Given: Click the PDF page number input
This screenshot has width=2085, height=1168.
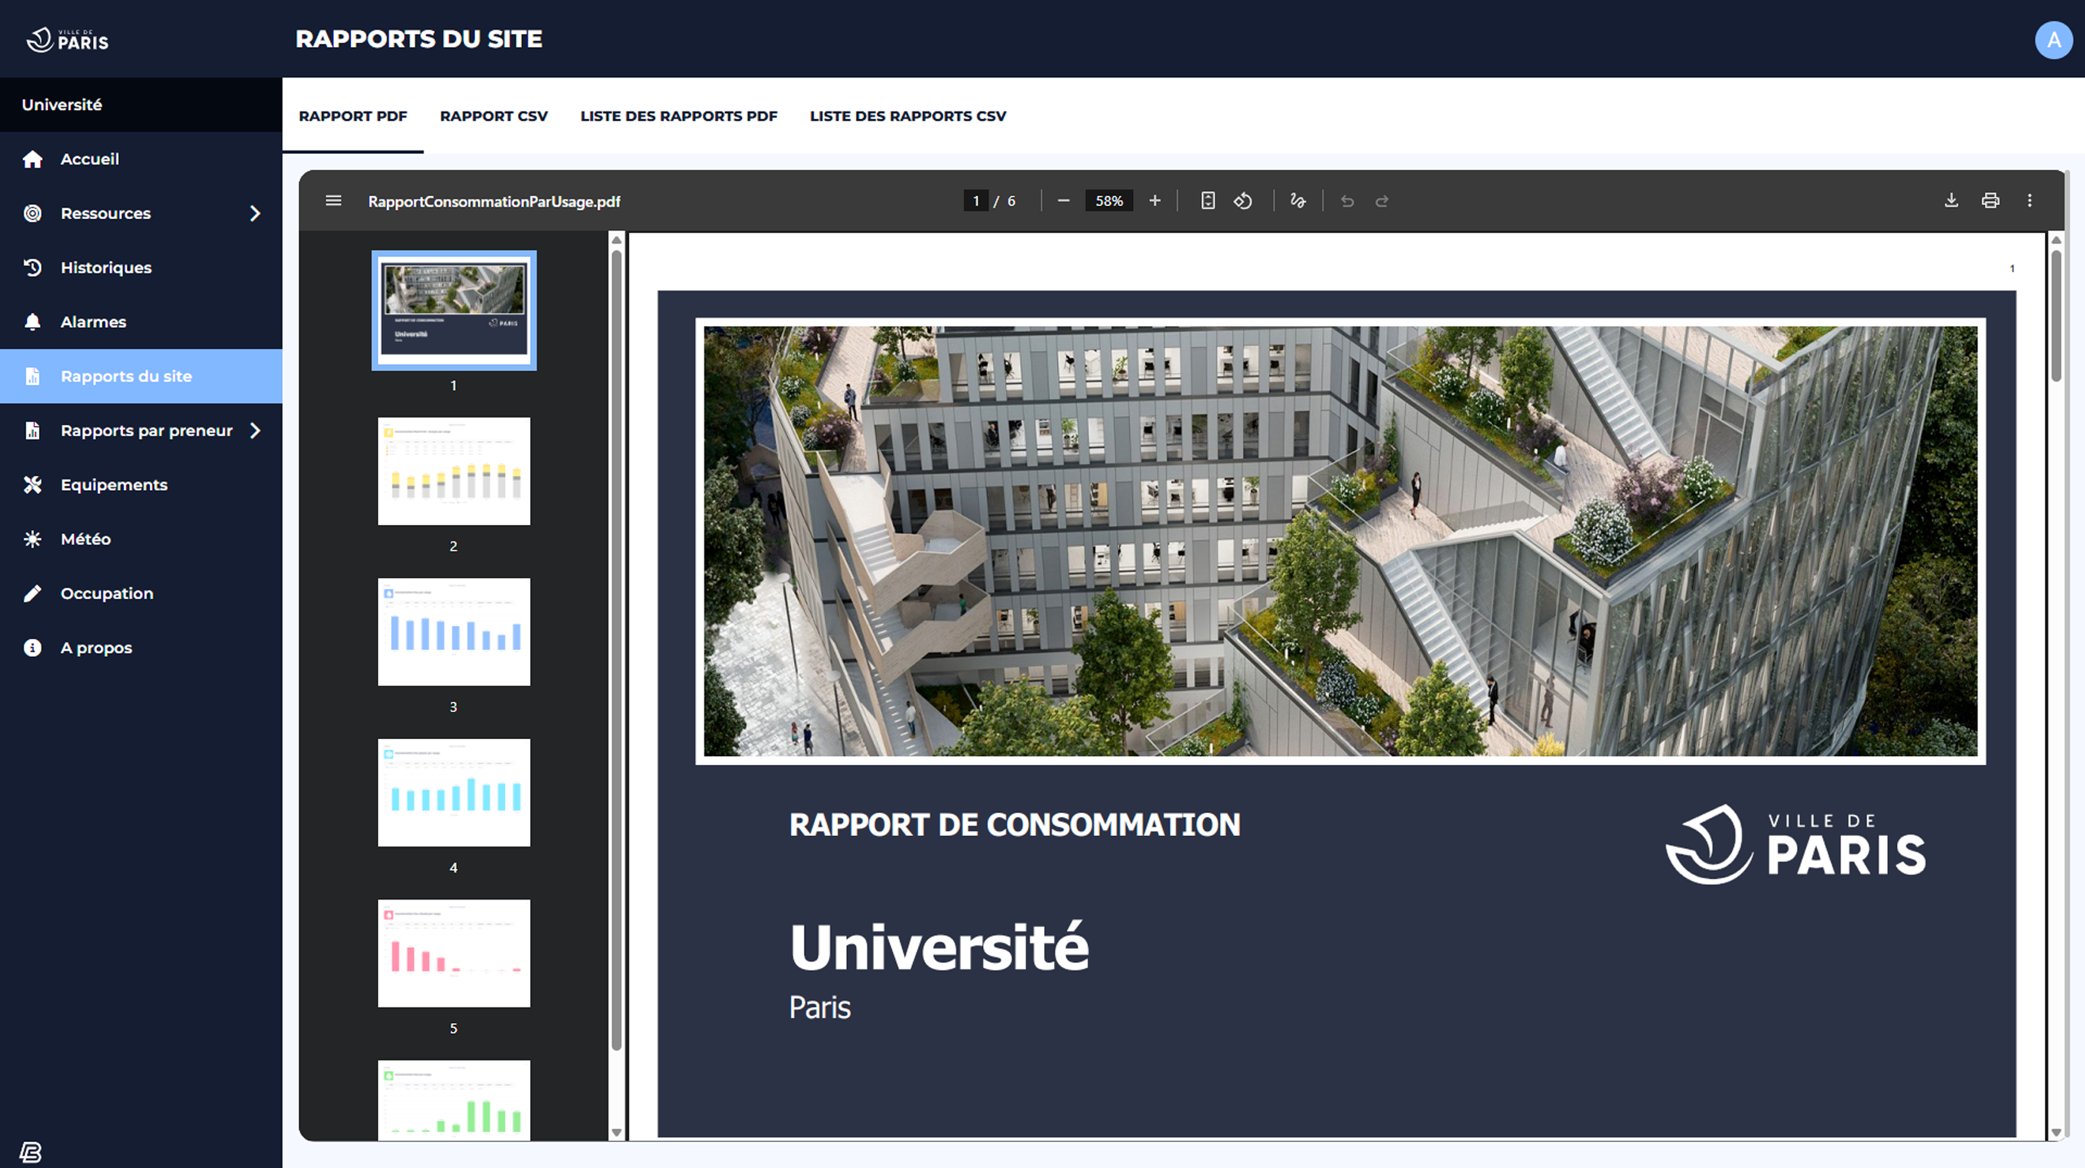Looking at the screenshot, I should pyautogui.click(x=976, y=200).
